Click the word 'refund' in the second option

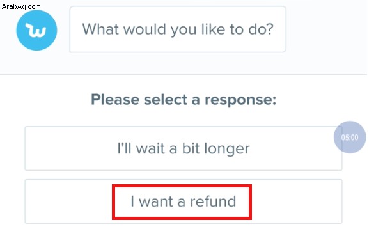point(214,201)
